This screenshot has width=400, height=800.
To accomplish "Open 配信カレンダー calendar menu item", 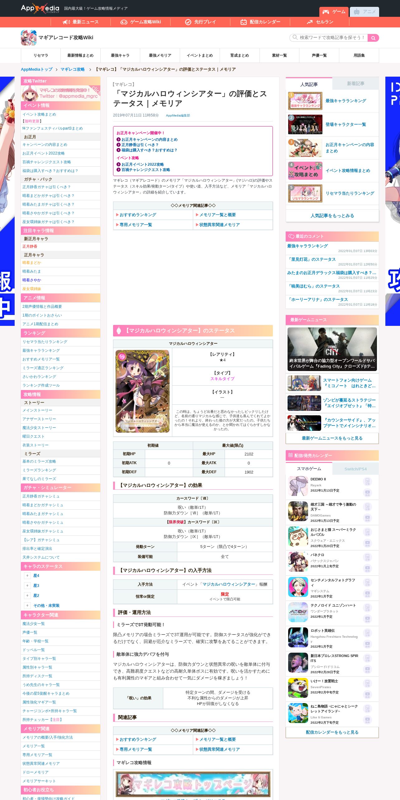I will click(x=260, y=22).
